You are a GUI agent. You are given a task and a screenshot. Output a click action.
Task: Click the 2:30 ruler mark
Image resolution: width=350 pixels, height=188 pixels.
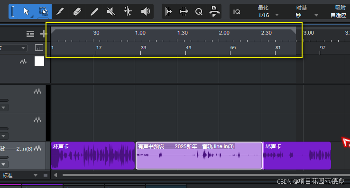point(267,33)
